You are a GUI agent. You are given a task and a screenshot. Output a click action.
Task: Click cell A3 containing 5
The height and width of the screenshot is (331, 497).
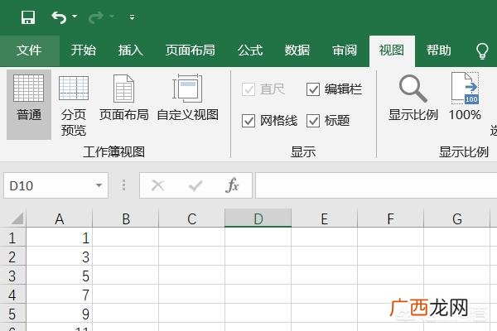60,276
